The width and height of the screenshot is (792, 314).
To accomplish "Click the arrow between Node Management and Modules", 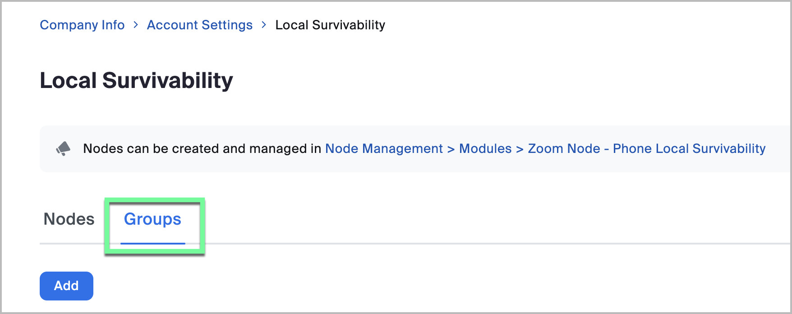I will [451, 149].
